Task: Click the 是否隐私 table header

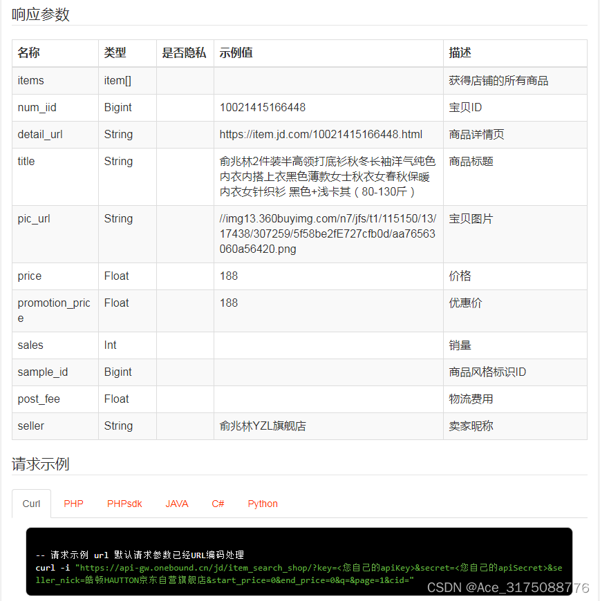Action: click(185, 53)
